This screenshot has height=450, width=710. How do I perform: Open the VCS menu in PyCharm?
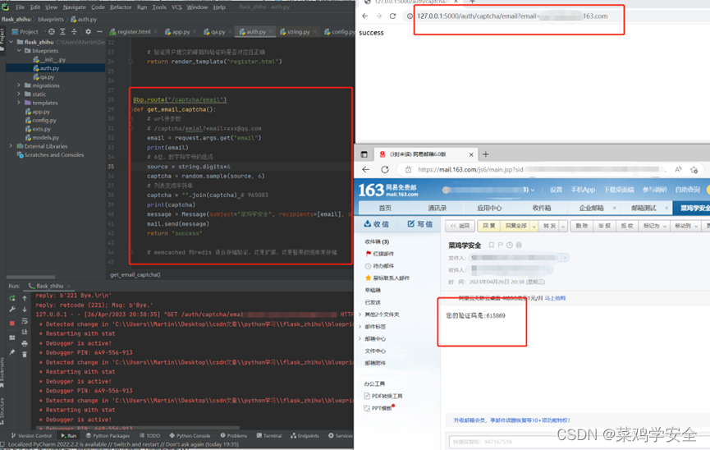click(176, 7)
